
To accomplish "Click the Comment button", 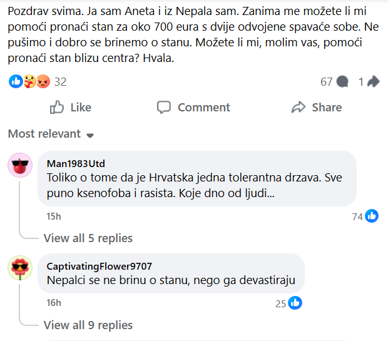I will 193,108.
